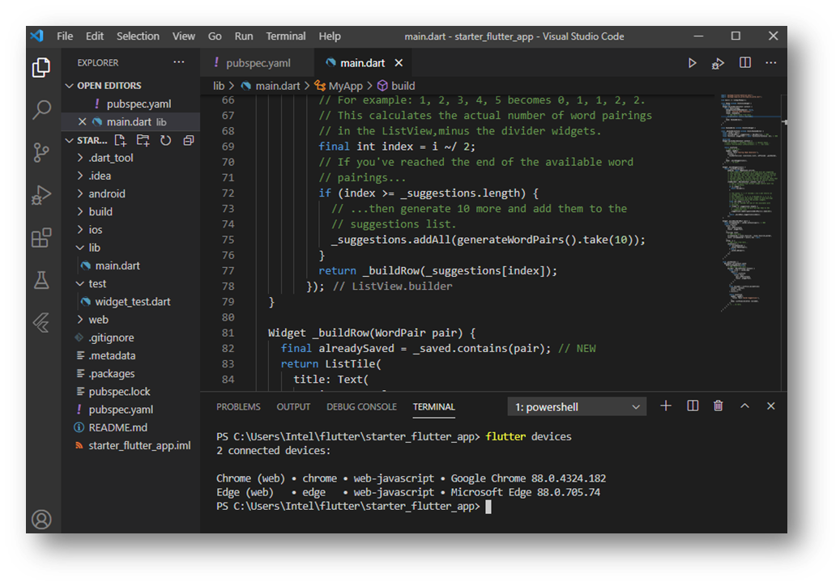
Task: Refresh the Explorer file tree
Action: click(x=165, y=140)
